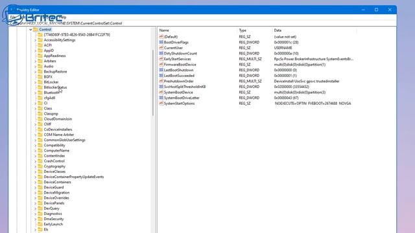Click the SystemStartOptions value icon

pos(161,104)
